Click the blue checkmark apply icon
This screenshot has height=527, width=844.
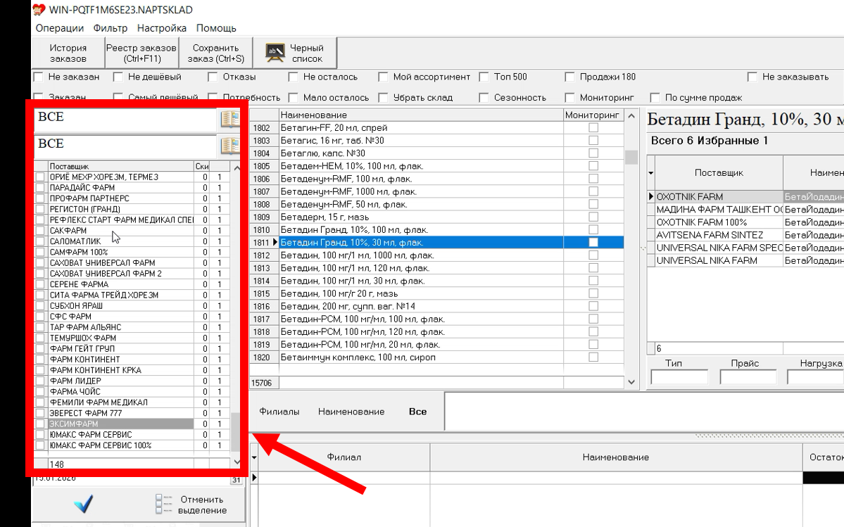84,504
